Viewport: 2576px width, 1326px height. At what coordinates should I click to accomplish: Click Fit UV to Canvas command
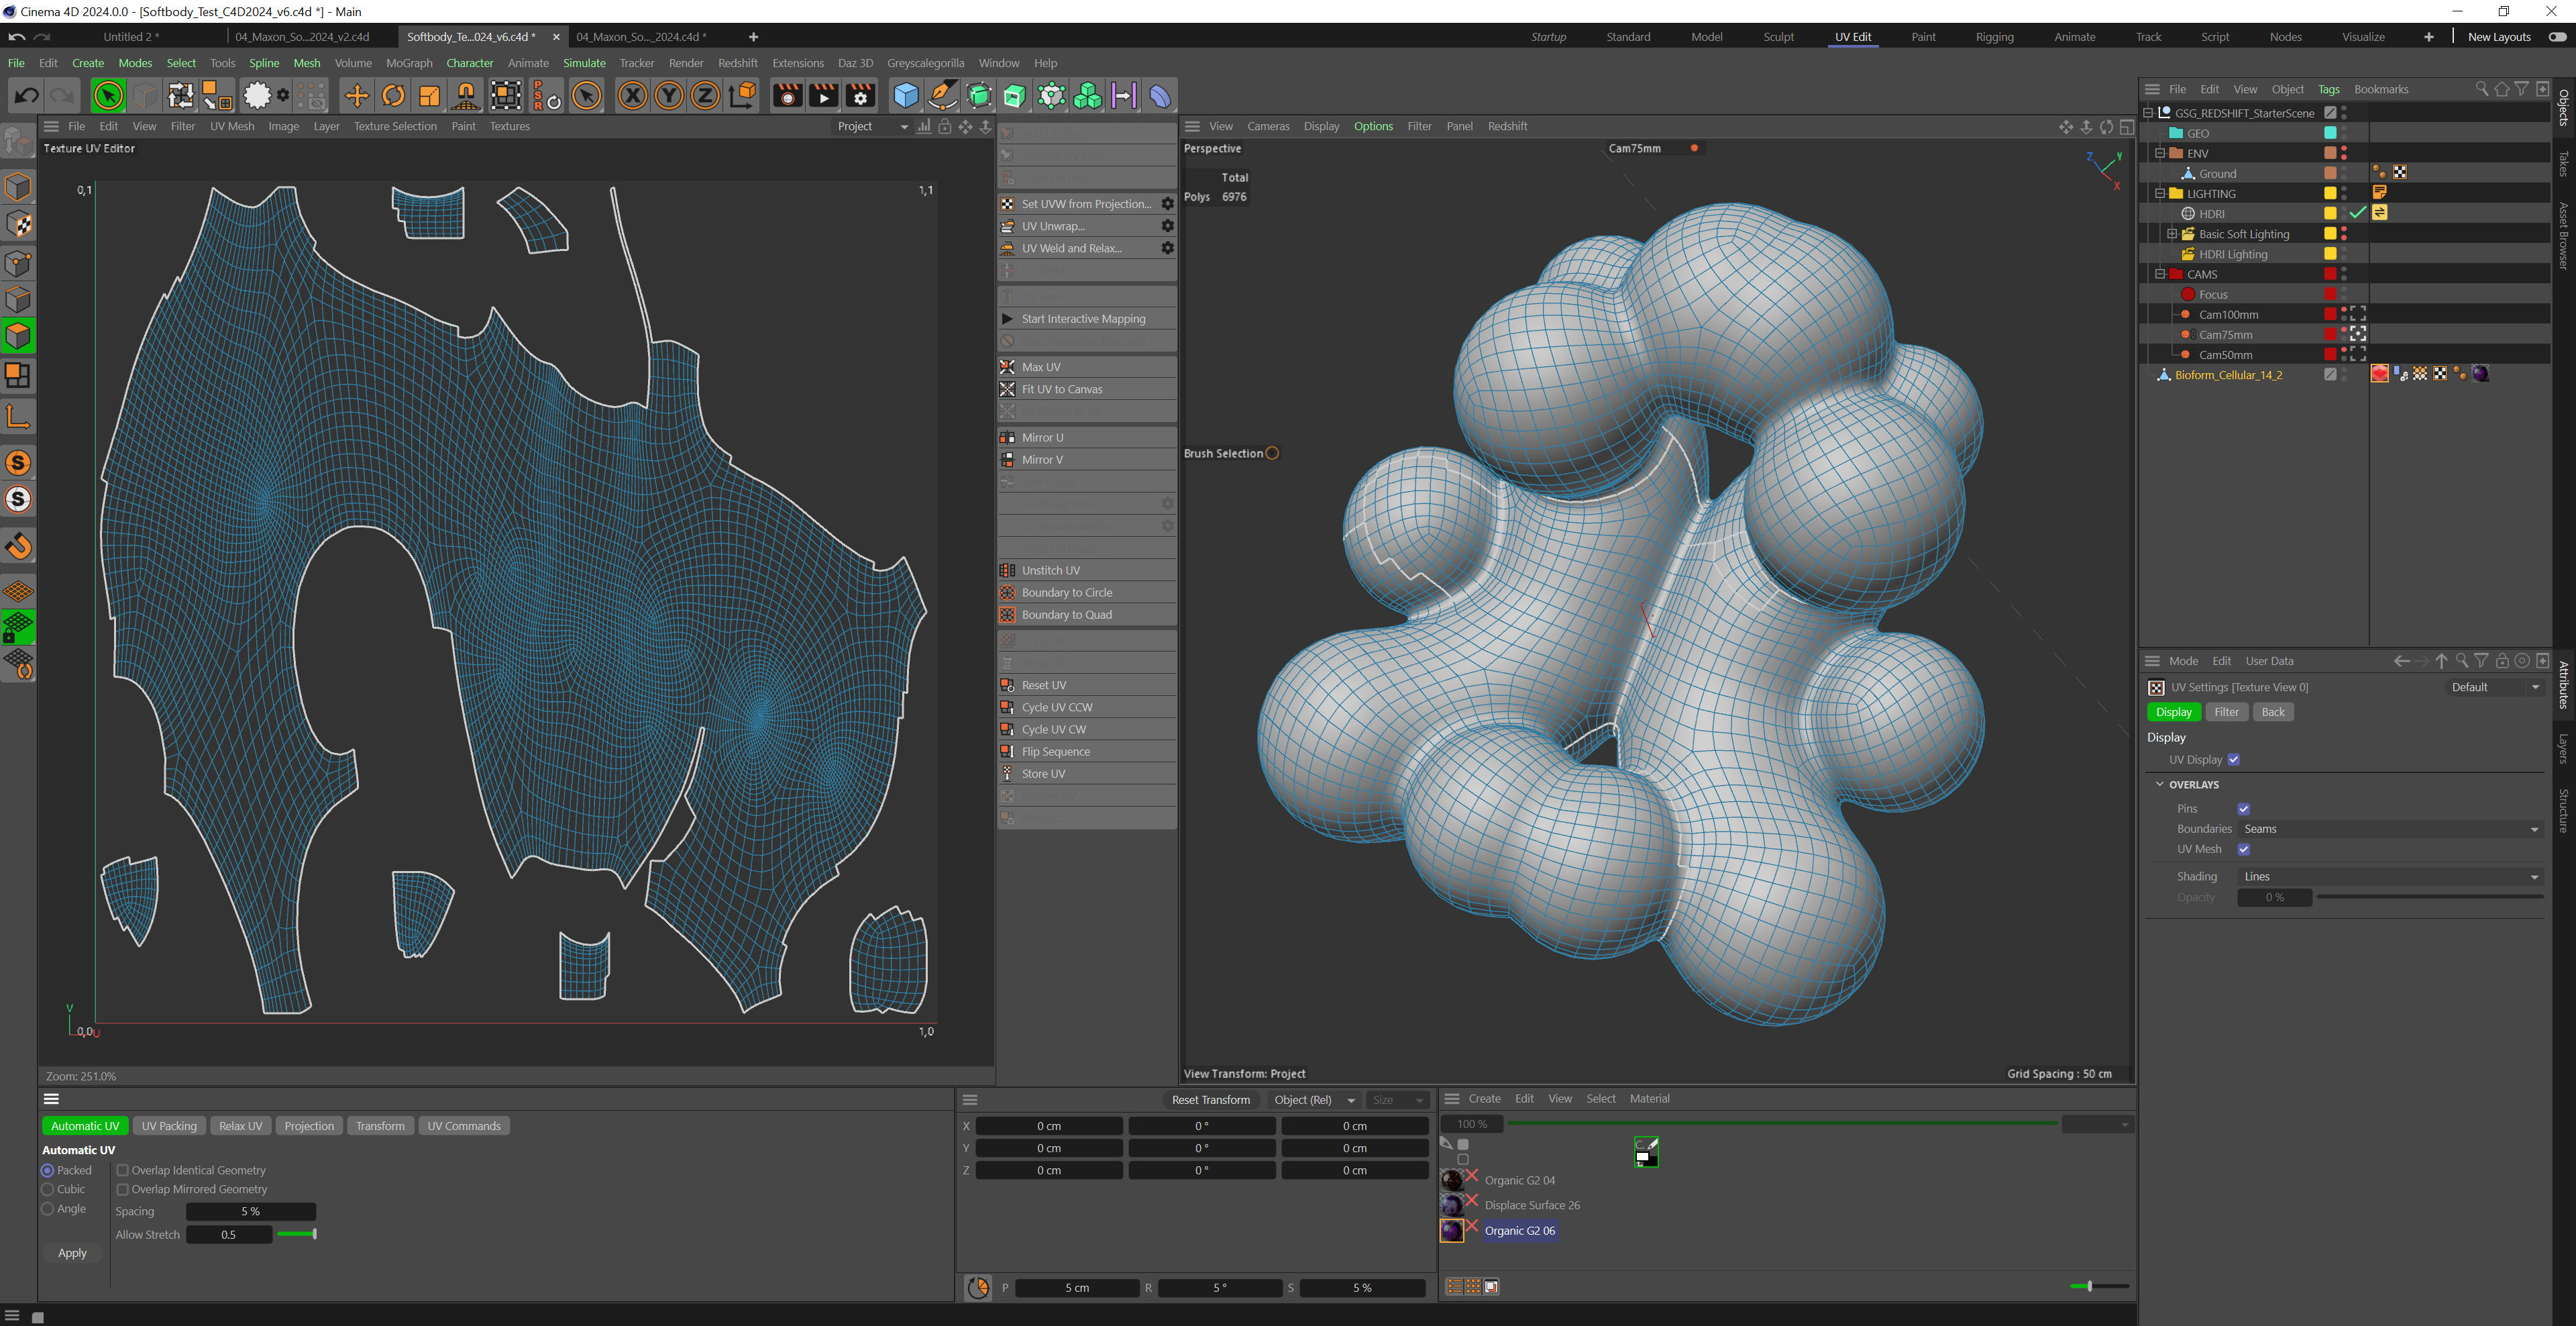click(1062, 389)
